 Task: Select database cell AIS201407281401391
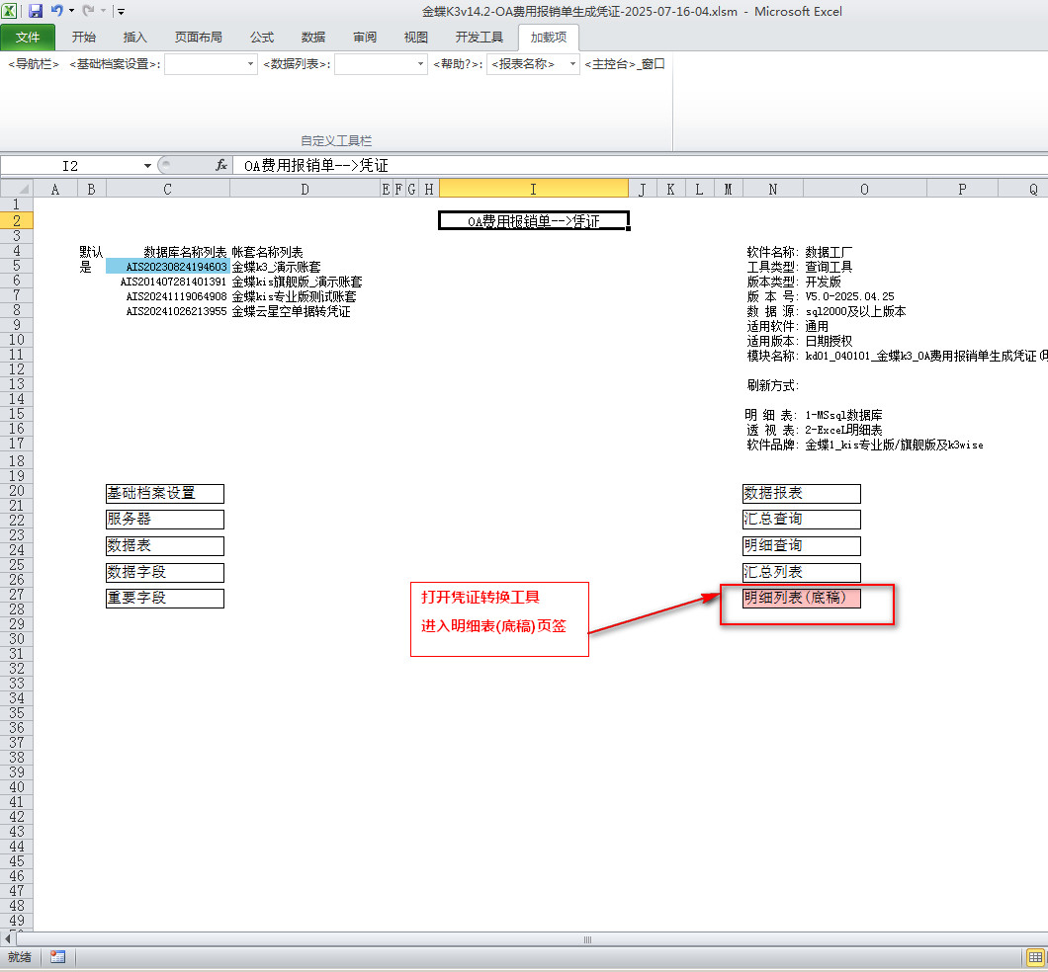click(x=168, y=282)
